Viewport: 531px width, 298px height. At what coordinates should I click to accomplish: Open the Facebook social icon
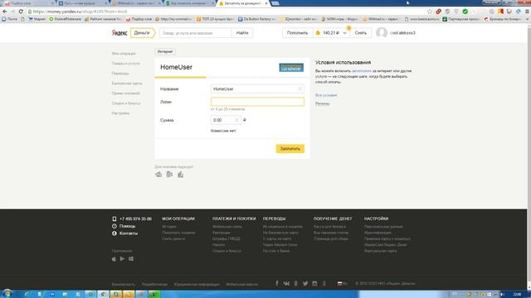click(x=277, y=283)
